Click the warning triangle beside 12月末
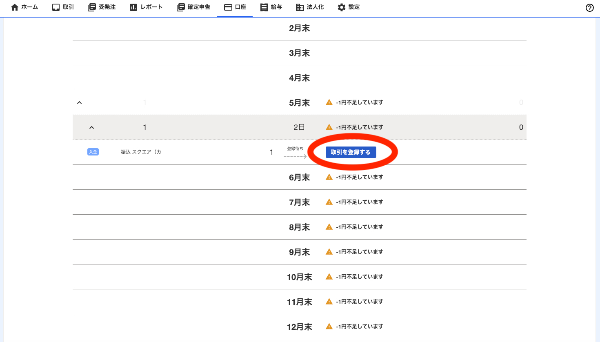This screenshot has height=342, width=600. 329,326
